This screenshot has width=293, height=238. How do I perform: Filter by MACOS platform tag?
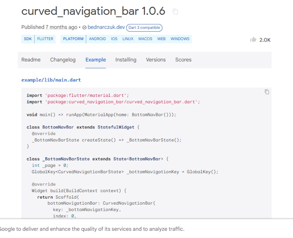coord(145,39)
